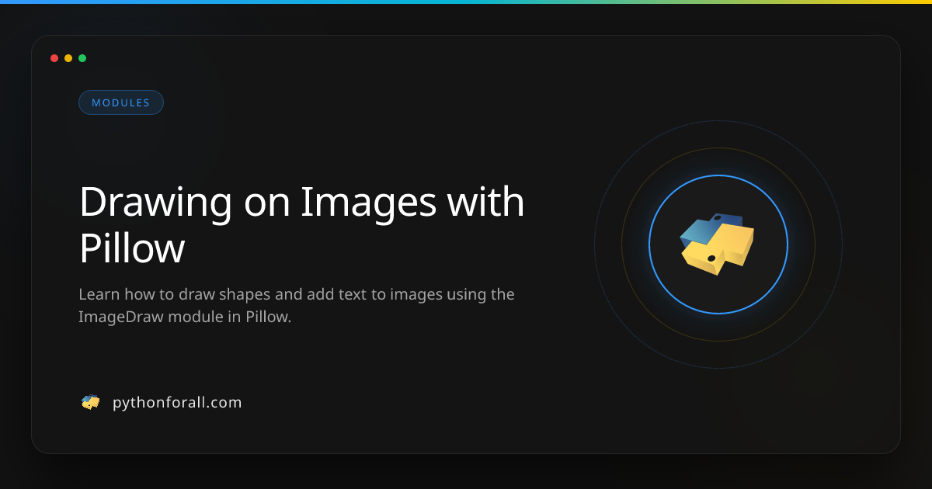
Task: Select title 'Drawing on Images with Pillow'
Action: (302, 225)
